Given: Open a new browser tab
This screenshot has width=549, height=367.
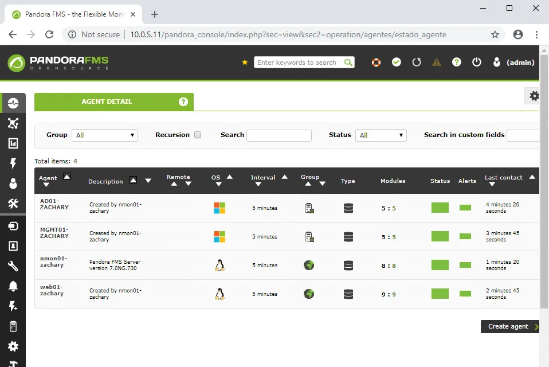Looking at the screenshot, I should pyautogui.click(x=154, y=14).
